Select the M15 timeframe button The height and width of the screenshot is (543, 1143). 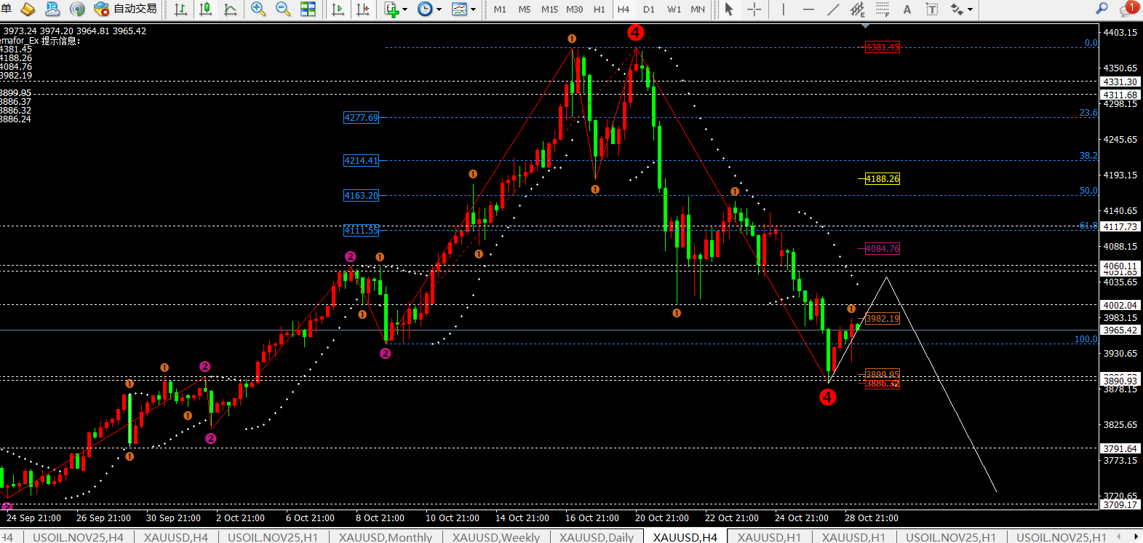pos(549,9)
